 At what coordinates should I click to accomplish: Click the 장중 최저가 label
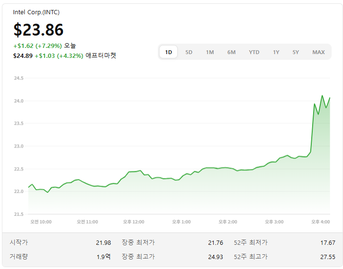coord(138,242)
